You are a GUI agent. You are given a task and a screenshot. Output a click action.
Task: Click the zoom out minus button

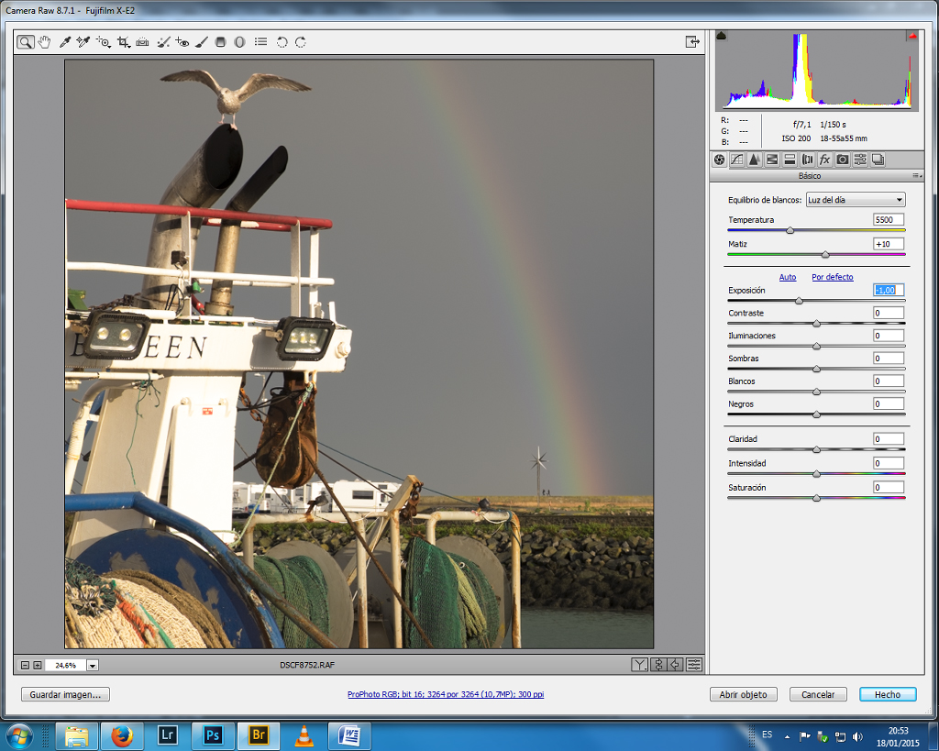point(25,665)
